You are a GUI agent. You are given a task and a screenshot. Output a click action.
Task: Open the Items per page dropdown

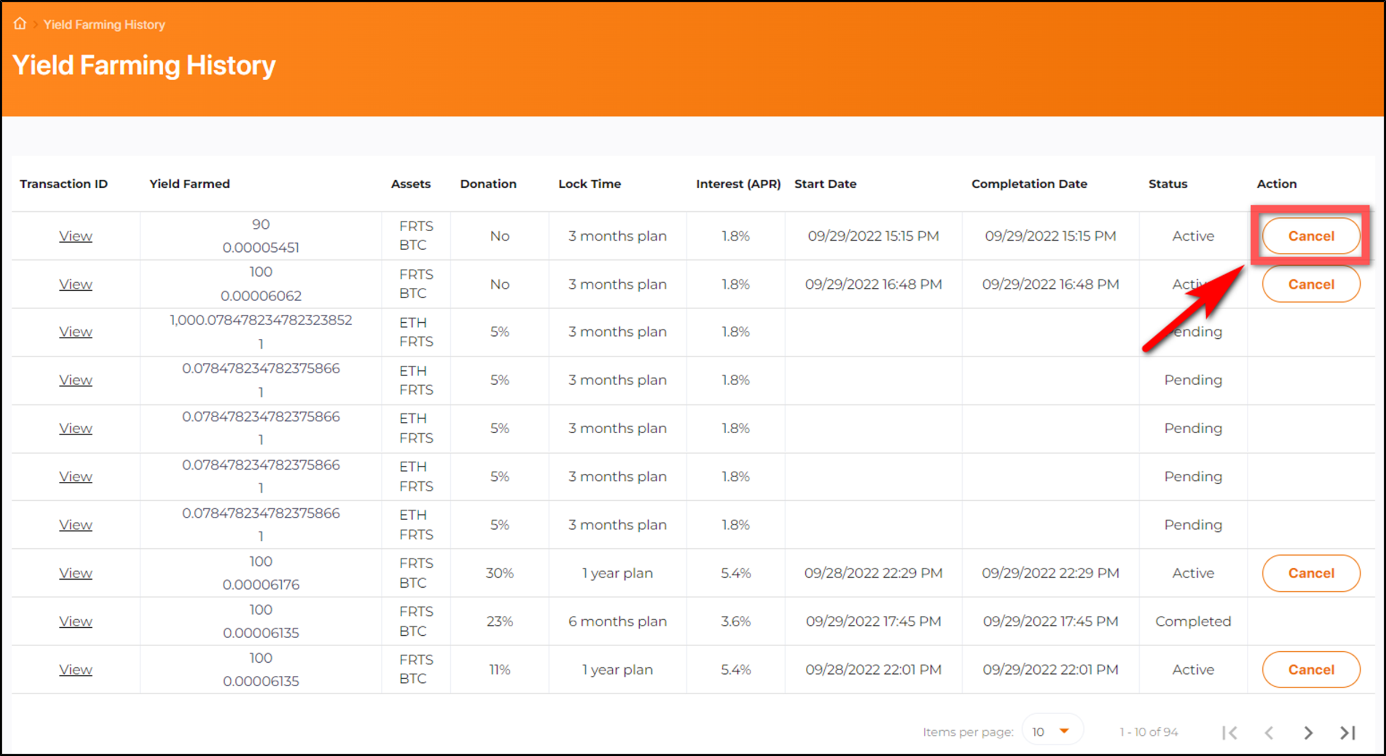tap(1052, 731)
